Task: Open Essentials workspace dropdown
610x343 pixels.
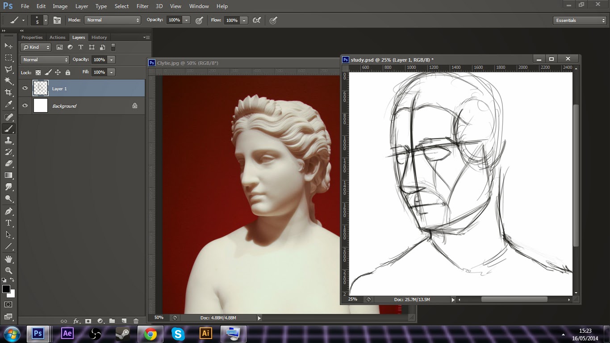Action: pyautogui.click(x=580, y=21)
